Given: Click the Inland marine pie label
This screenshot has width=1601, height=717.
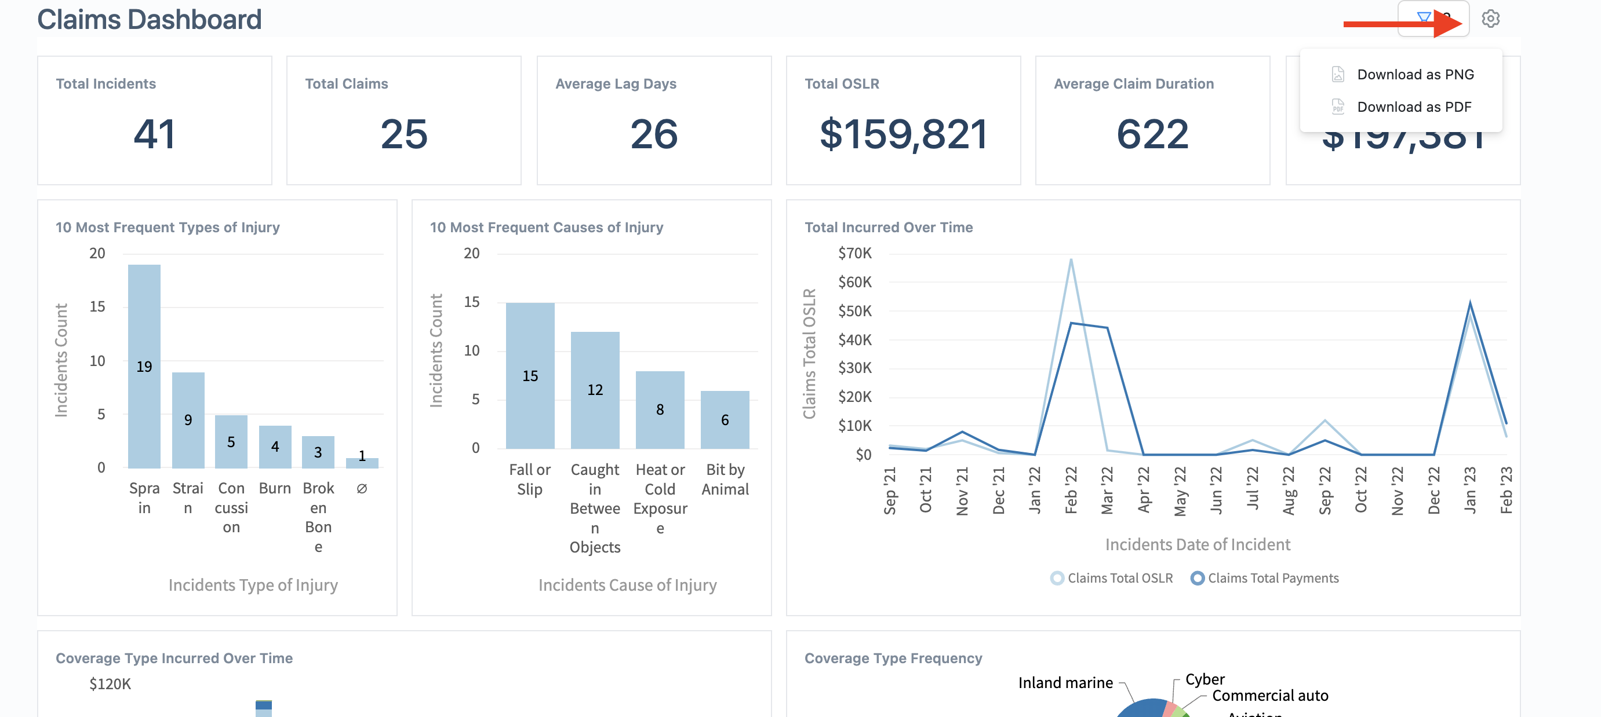Looking at the screenshot, I should point(1065,683).
